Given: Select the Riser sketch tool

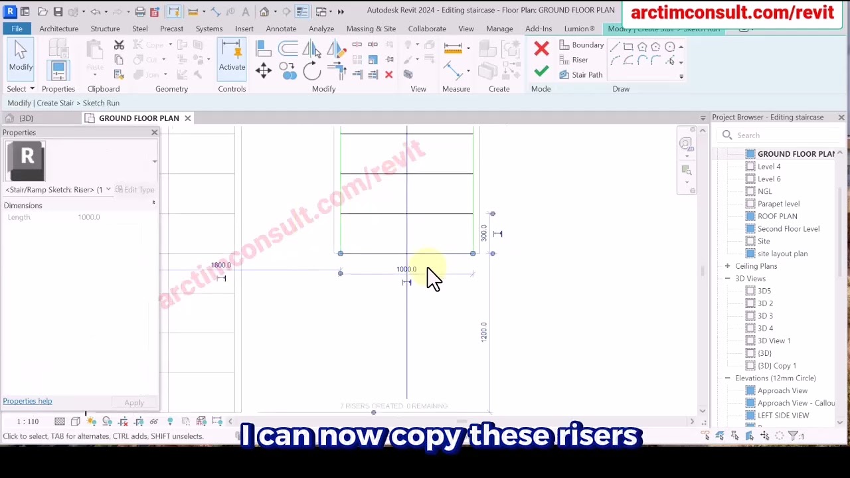Looking at the screenshot, I should (x=574, y=60).
